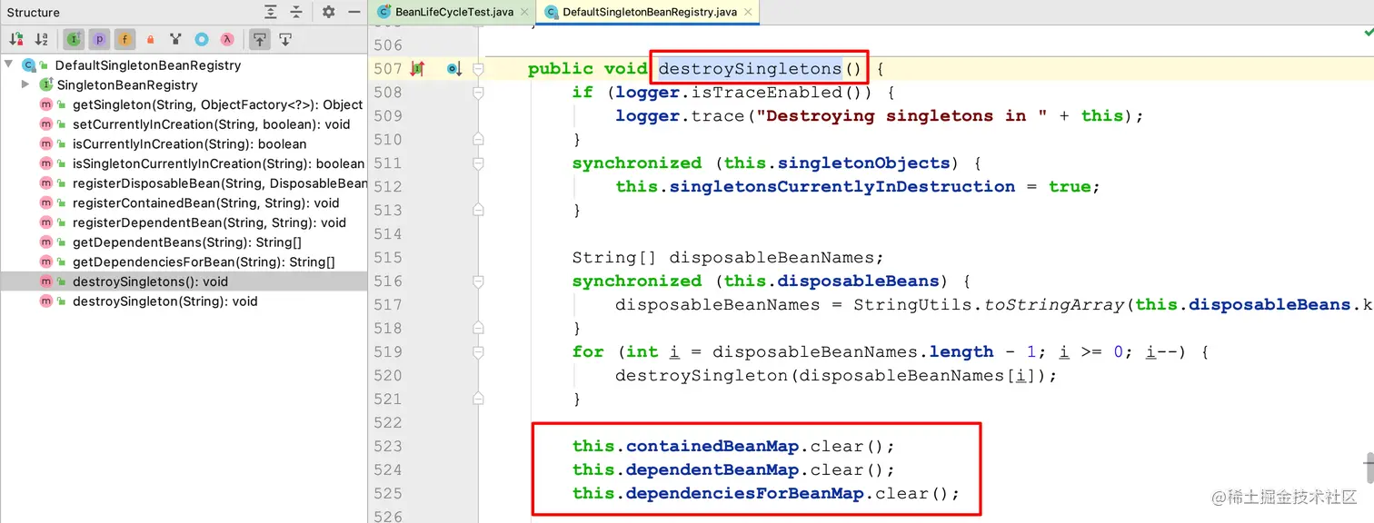The width and height of the screenshot is (1374, 523).
Task: Select registerContainedBean method in tree
Action: point(206,203)
